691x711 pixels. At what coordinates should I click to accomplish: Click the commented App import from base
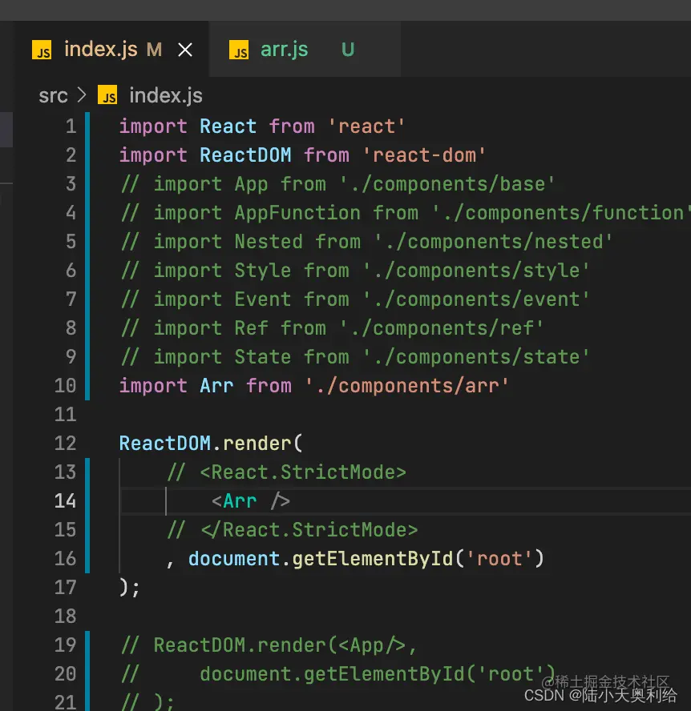[x=337, y=184]
